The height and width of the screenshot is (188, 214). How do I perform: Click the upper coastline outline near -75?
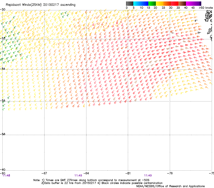[209, 16]
